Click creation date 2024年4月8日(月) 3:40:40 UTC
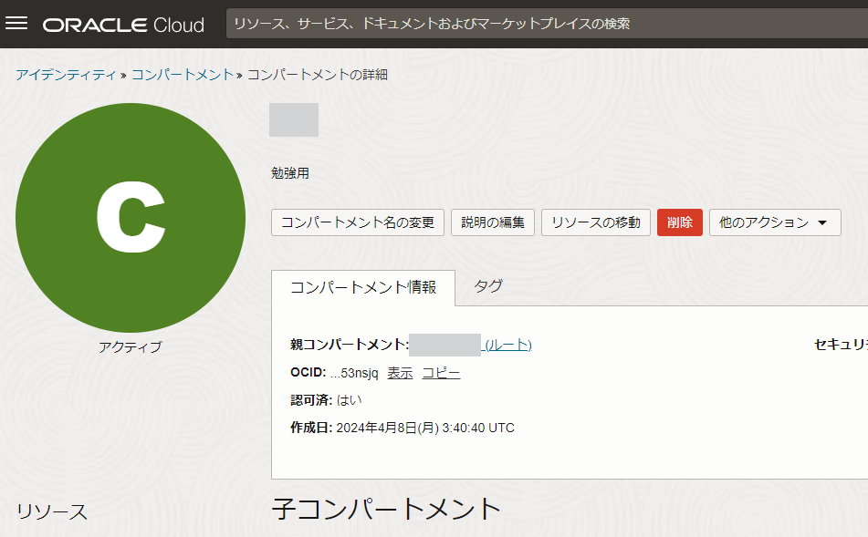Viewport: 868px width, 537px height. [425, 429]
